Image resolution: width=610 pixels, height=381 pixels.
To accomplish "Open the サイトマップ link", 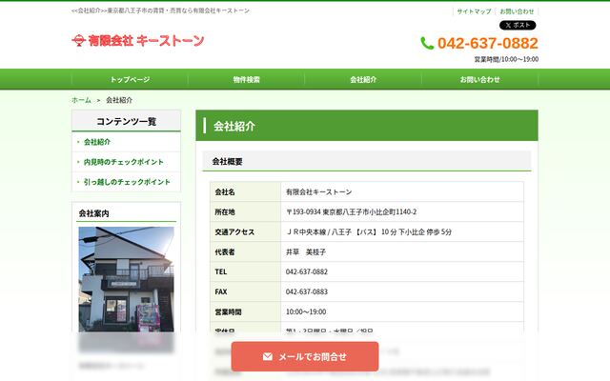I will (x=474, y=11).
